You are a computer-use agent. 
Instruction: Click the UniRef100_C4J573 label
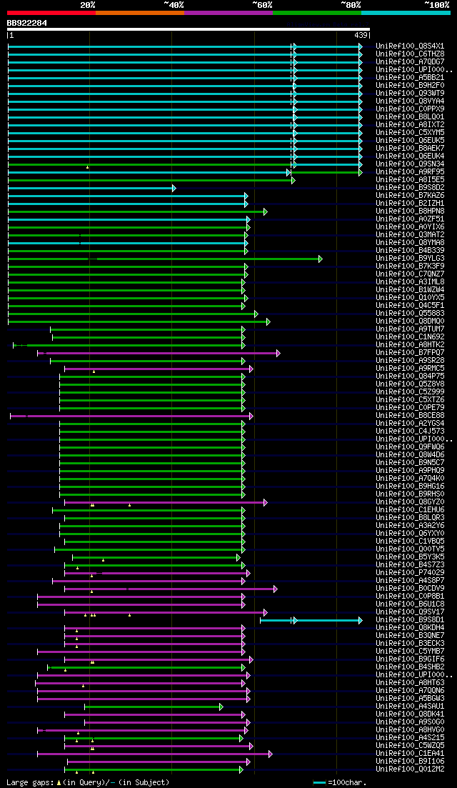pos(410,432)
